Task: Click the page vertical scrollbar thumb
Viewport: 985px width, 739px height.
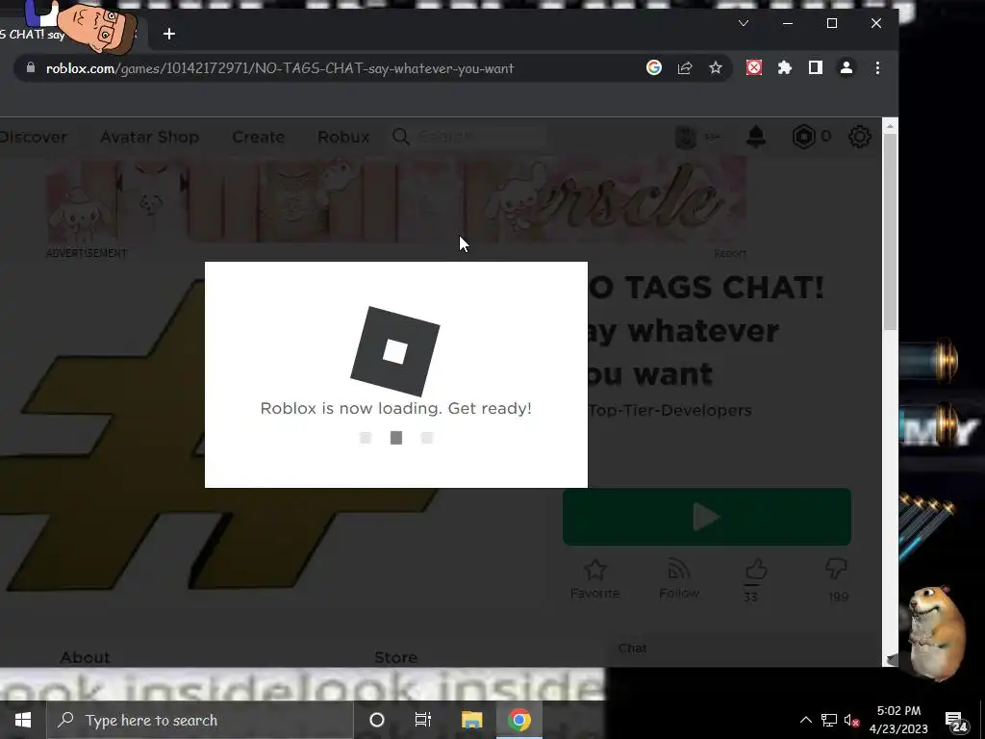Action: coord(890,231)
